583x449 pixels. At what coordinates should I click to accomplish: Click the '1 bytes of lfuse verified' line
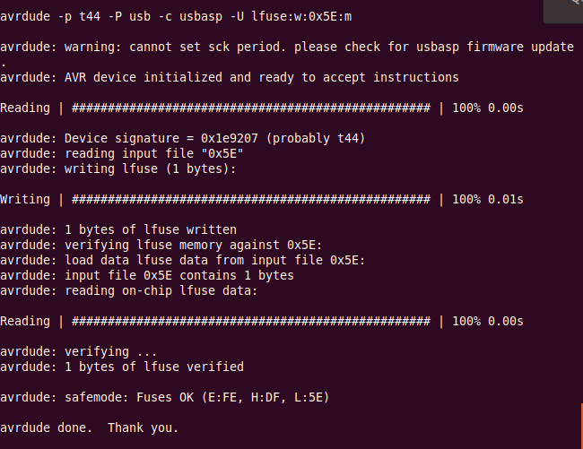coord(122,367)
